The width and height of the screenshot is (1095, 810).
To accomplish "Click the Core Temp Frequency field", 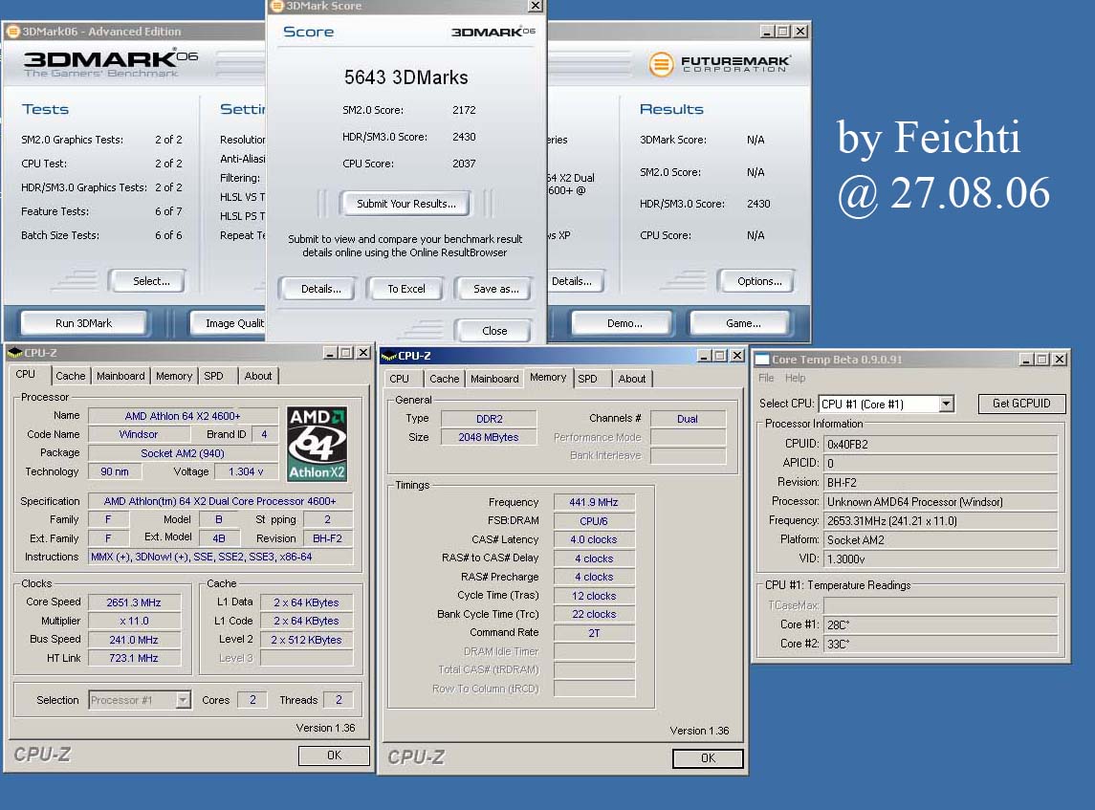I will tap(941, 521).
